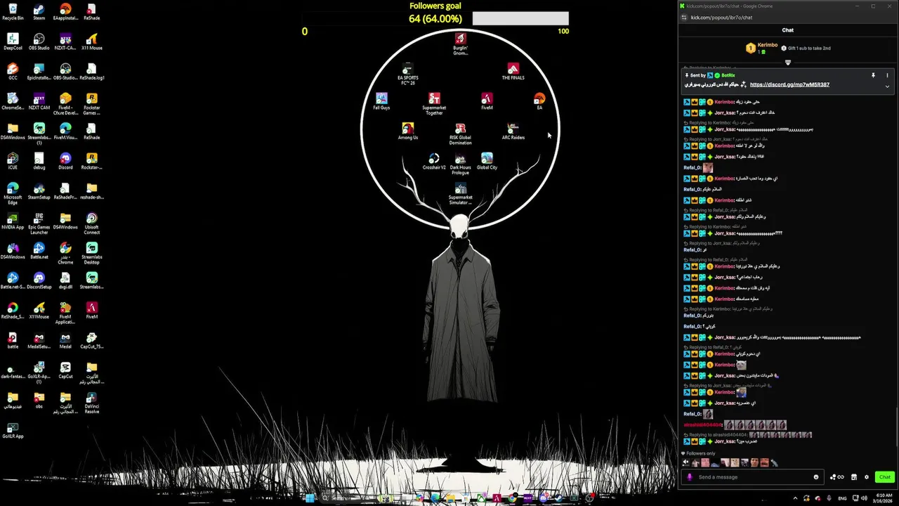Viewport: 899px width, 506px height.
Task: Select the NZXT CAM desktop icon
Action: [x=39, y=102]
